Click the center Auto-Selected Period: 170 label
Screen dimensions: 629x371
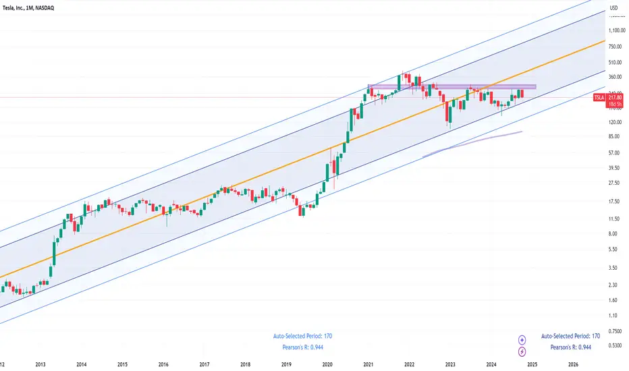click(302, 336)
